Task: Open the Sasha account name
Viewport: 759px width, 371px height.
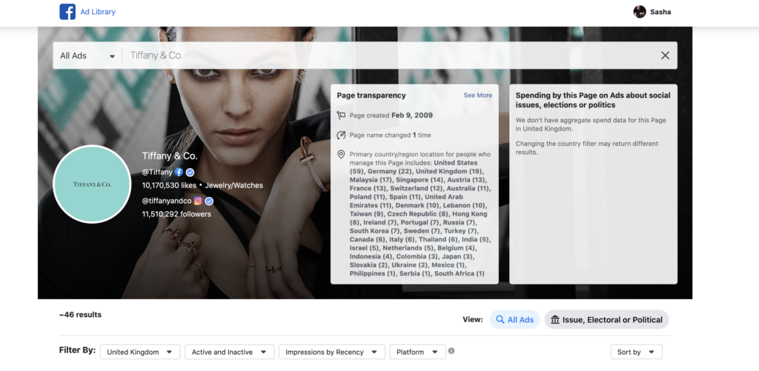Action: [x=660, y=12]
